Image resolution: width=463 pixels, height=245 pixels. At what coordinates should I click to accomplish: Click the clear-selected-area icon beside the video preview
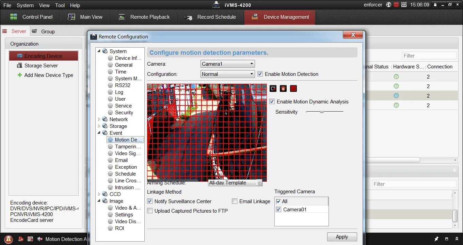[x=273, y=88]
